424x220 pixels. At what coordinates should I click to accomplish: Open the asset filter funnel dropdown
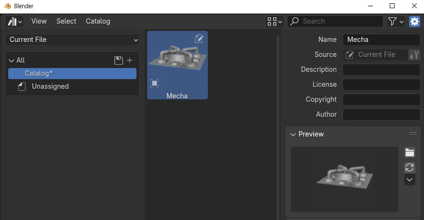[x=396, y=21]
